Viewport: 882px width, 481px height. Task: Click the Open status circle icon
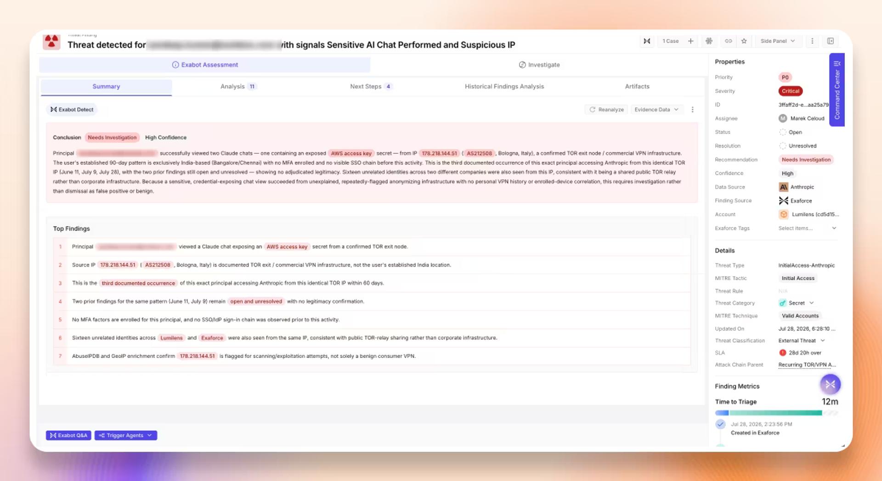pos(783,132)
